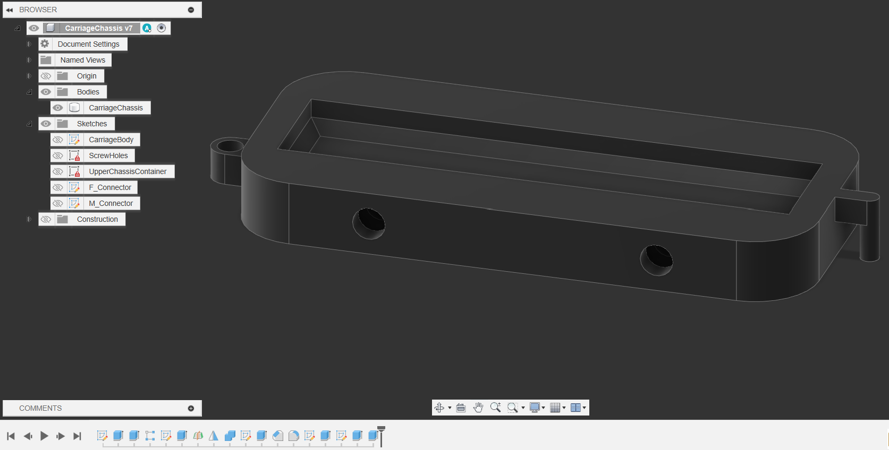Screen dimensions: 889x450
Task: Click the square-with-corner-nodes timeline feature
Action: click(150, 436)
